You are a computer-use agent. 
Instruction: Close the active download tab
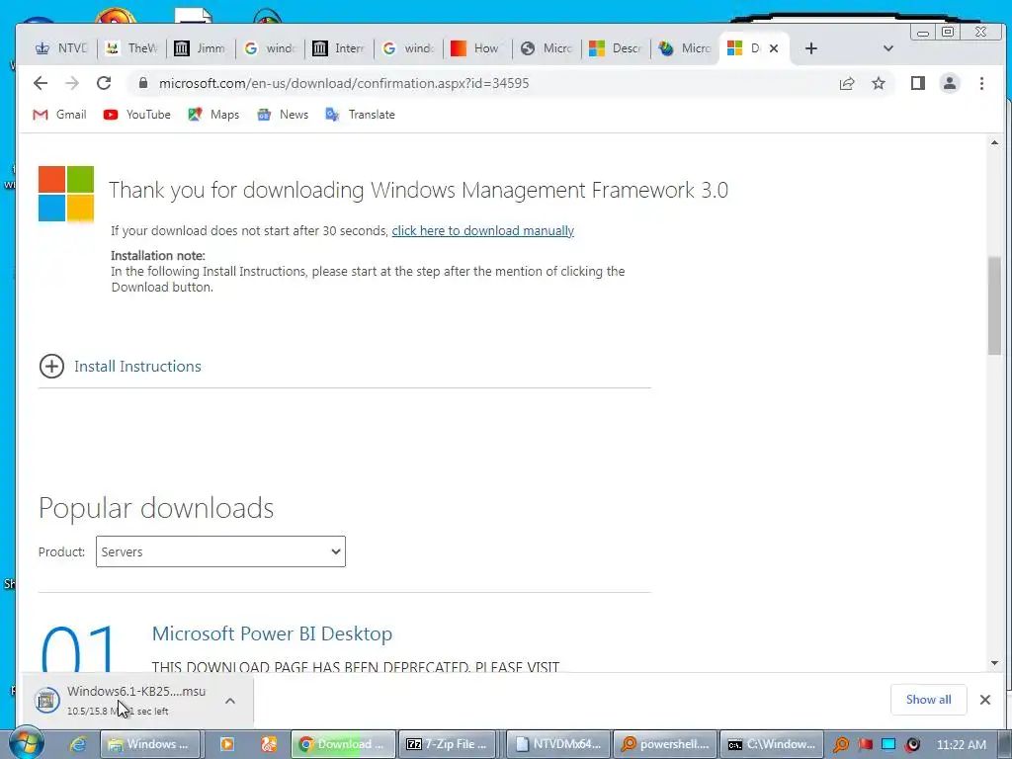click(774, 48)
